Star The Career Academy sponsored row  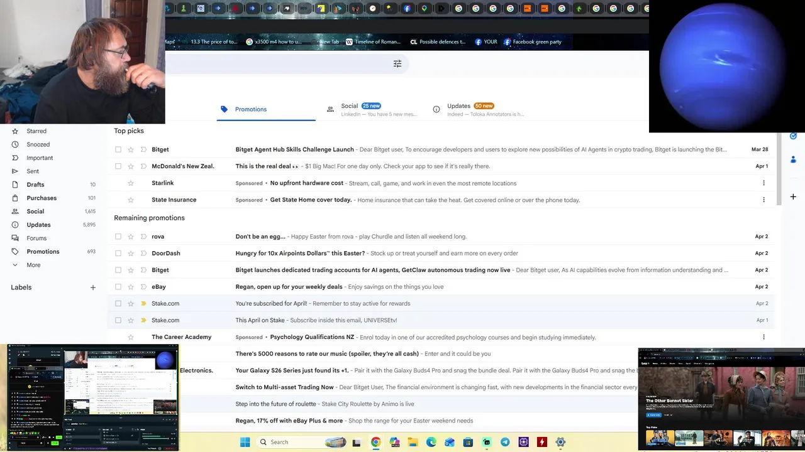click(x=131, y=337)
